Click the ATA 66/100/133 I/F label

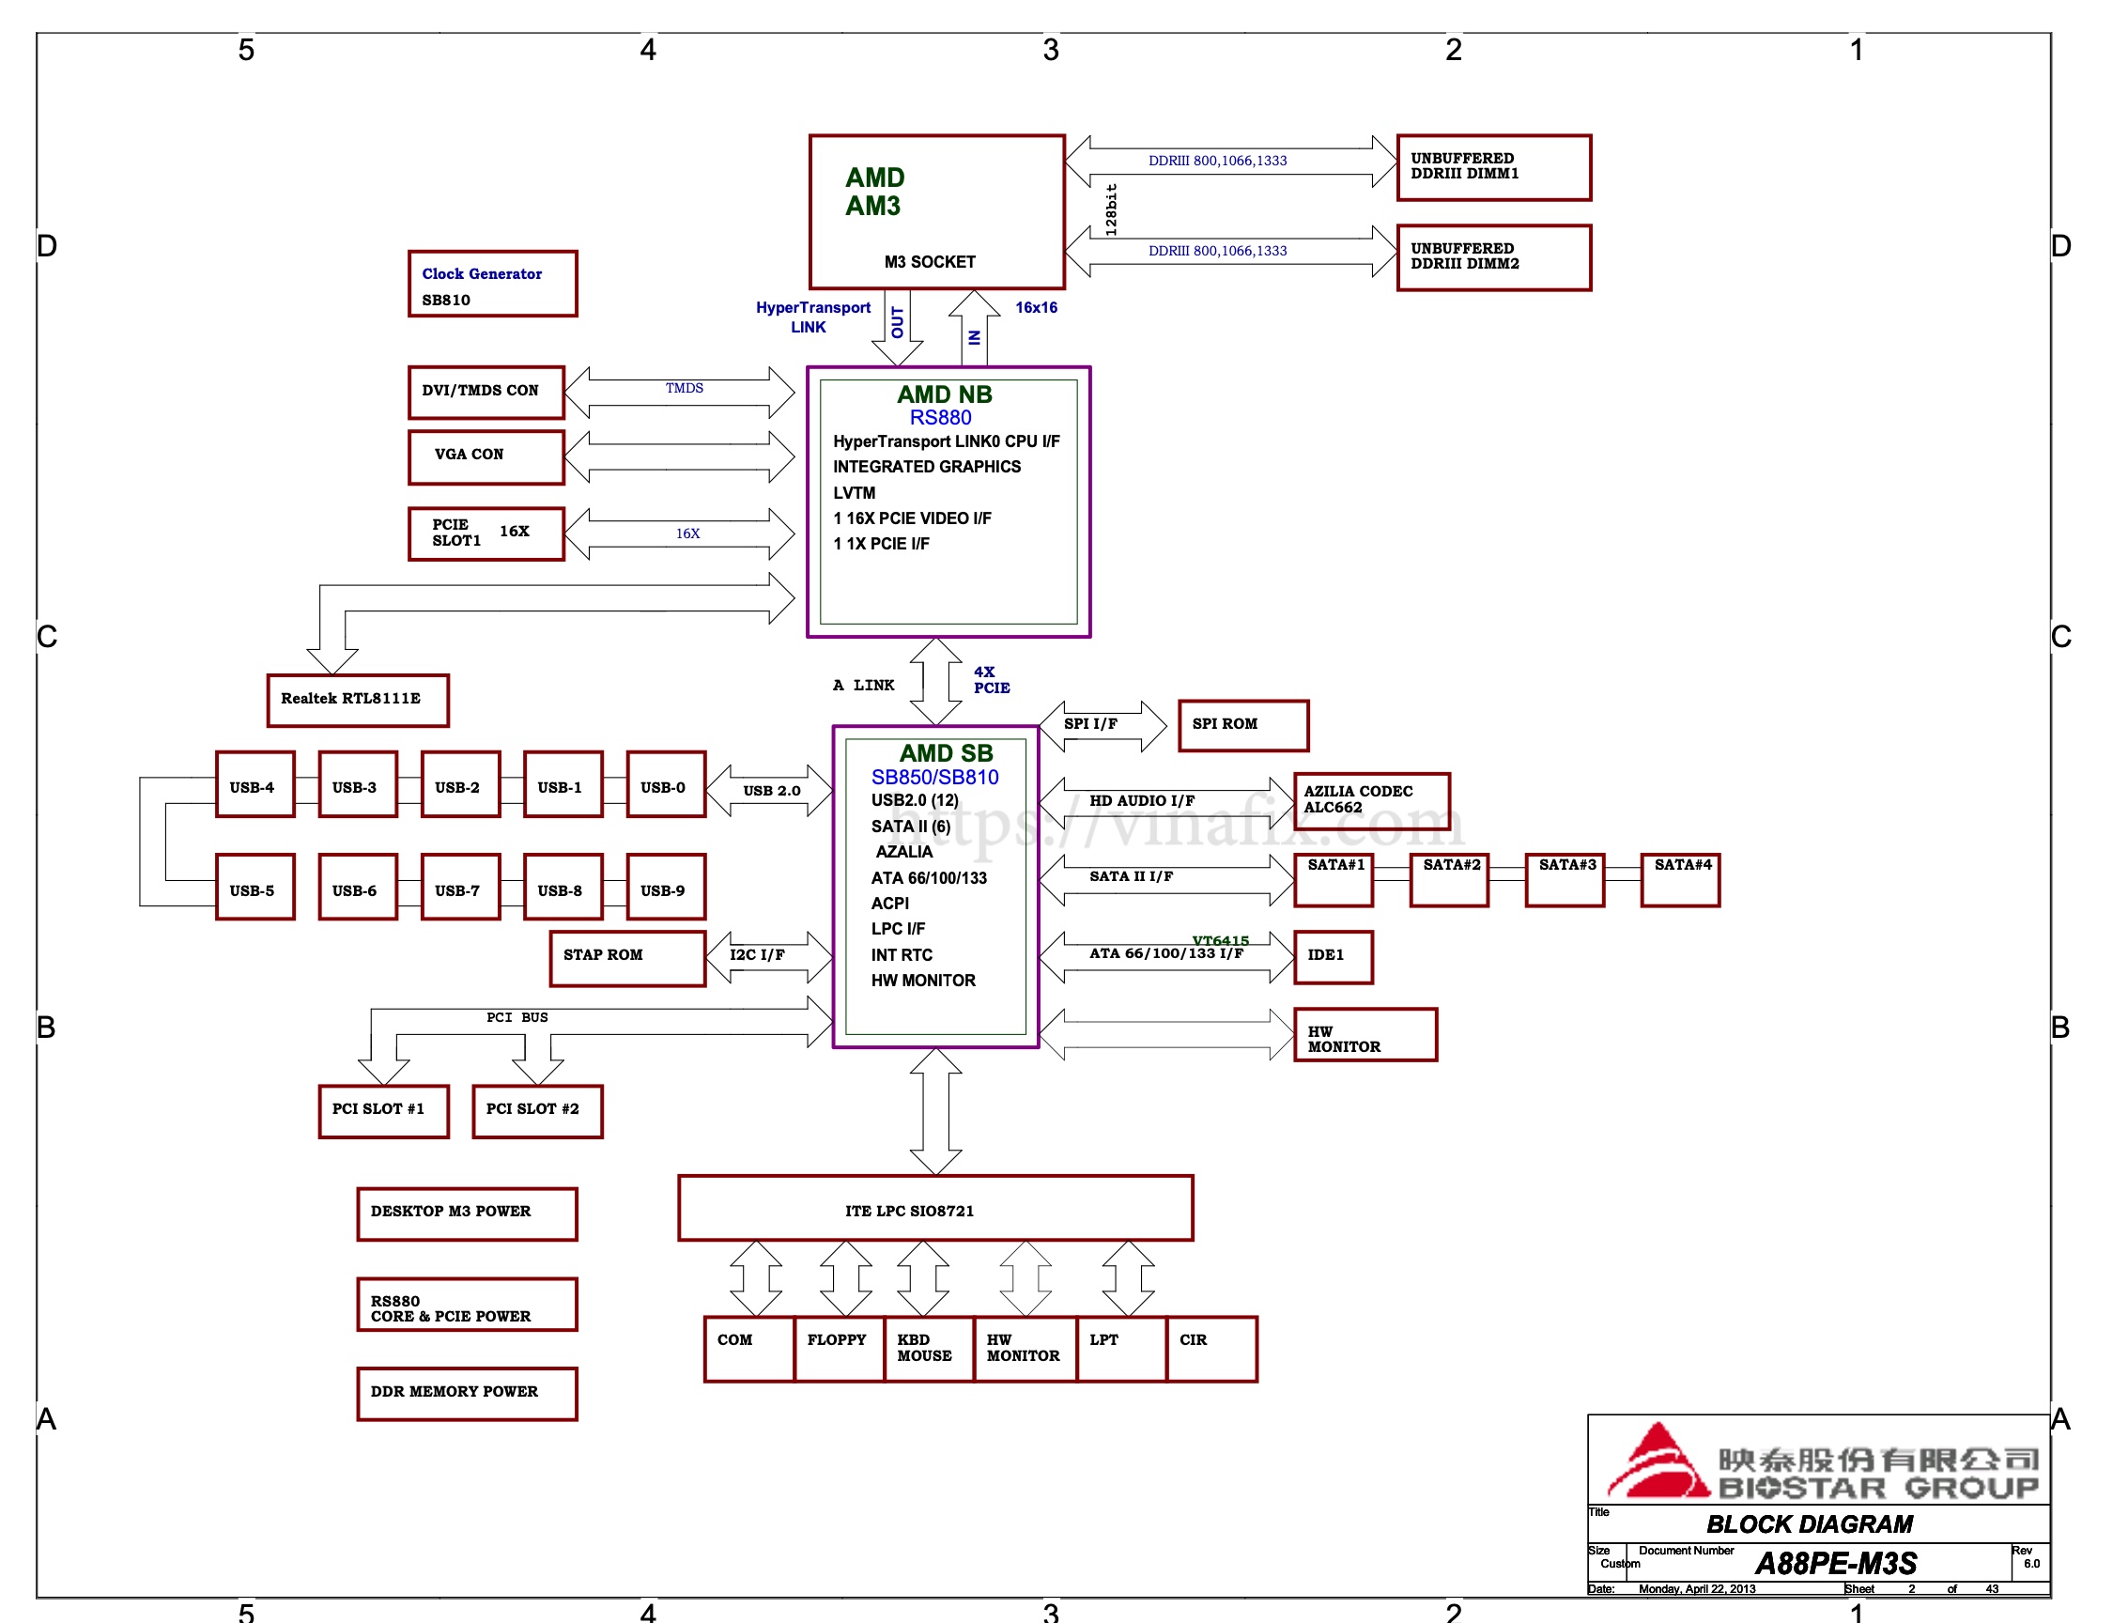(x=1166, y=953)
